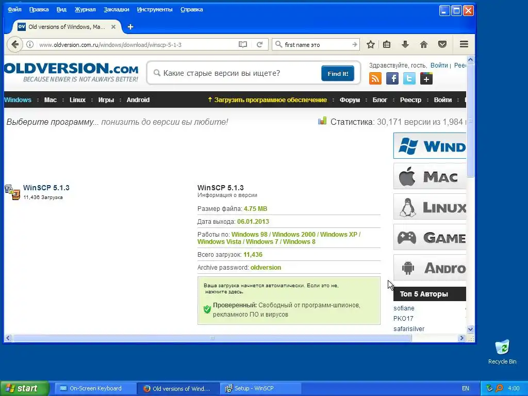
Task: Go to Linux section in nav bar
Action: 77,100
